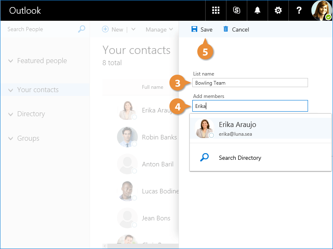Click the profile picture in top bar

pyautogui.click(x=321, y=10)
